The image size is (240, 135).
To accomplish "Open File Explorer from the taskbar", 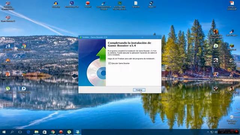I will pos(36,132).
